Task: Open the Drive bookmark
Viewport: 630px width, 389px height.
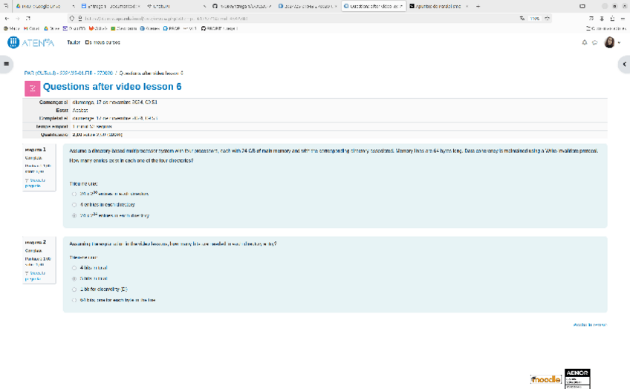Action: click(x=51, y=28)
